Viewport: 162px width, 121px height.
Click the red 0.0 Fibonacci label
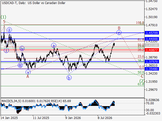(142, 67)
